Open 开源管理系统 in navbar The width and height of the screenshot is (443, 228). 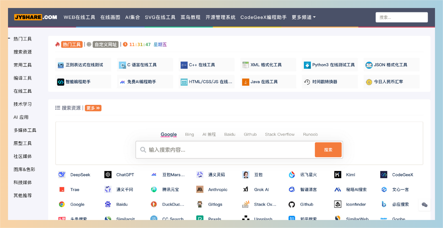[220, 17]
